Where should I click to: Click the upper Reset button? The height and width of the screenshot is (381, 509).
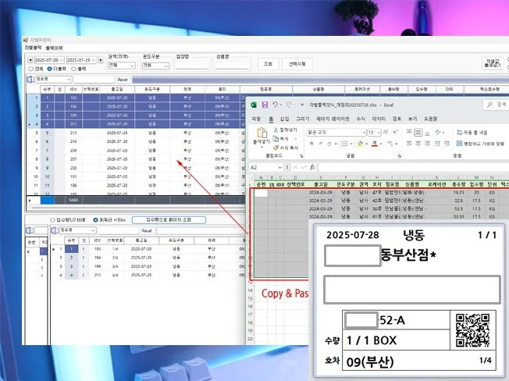click(x=123, y=79)
